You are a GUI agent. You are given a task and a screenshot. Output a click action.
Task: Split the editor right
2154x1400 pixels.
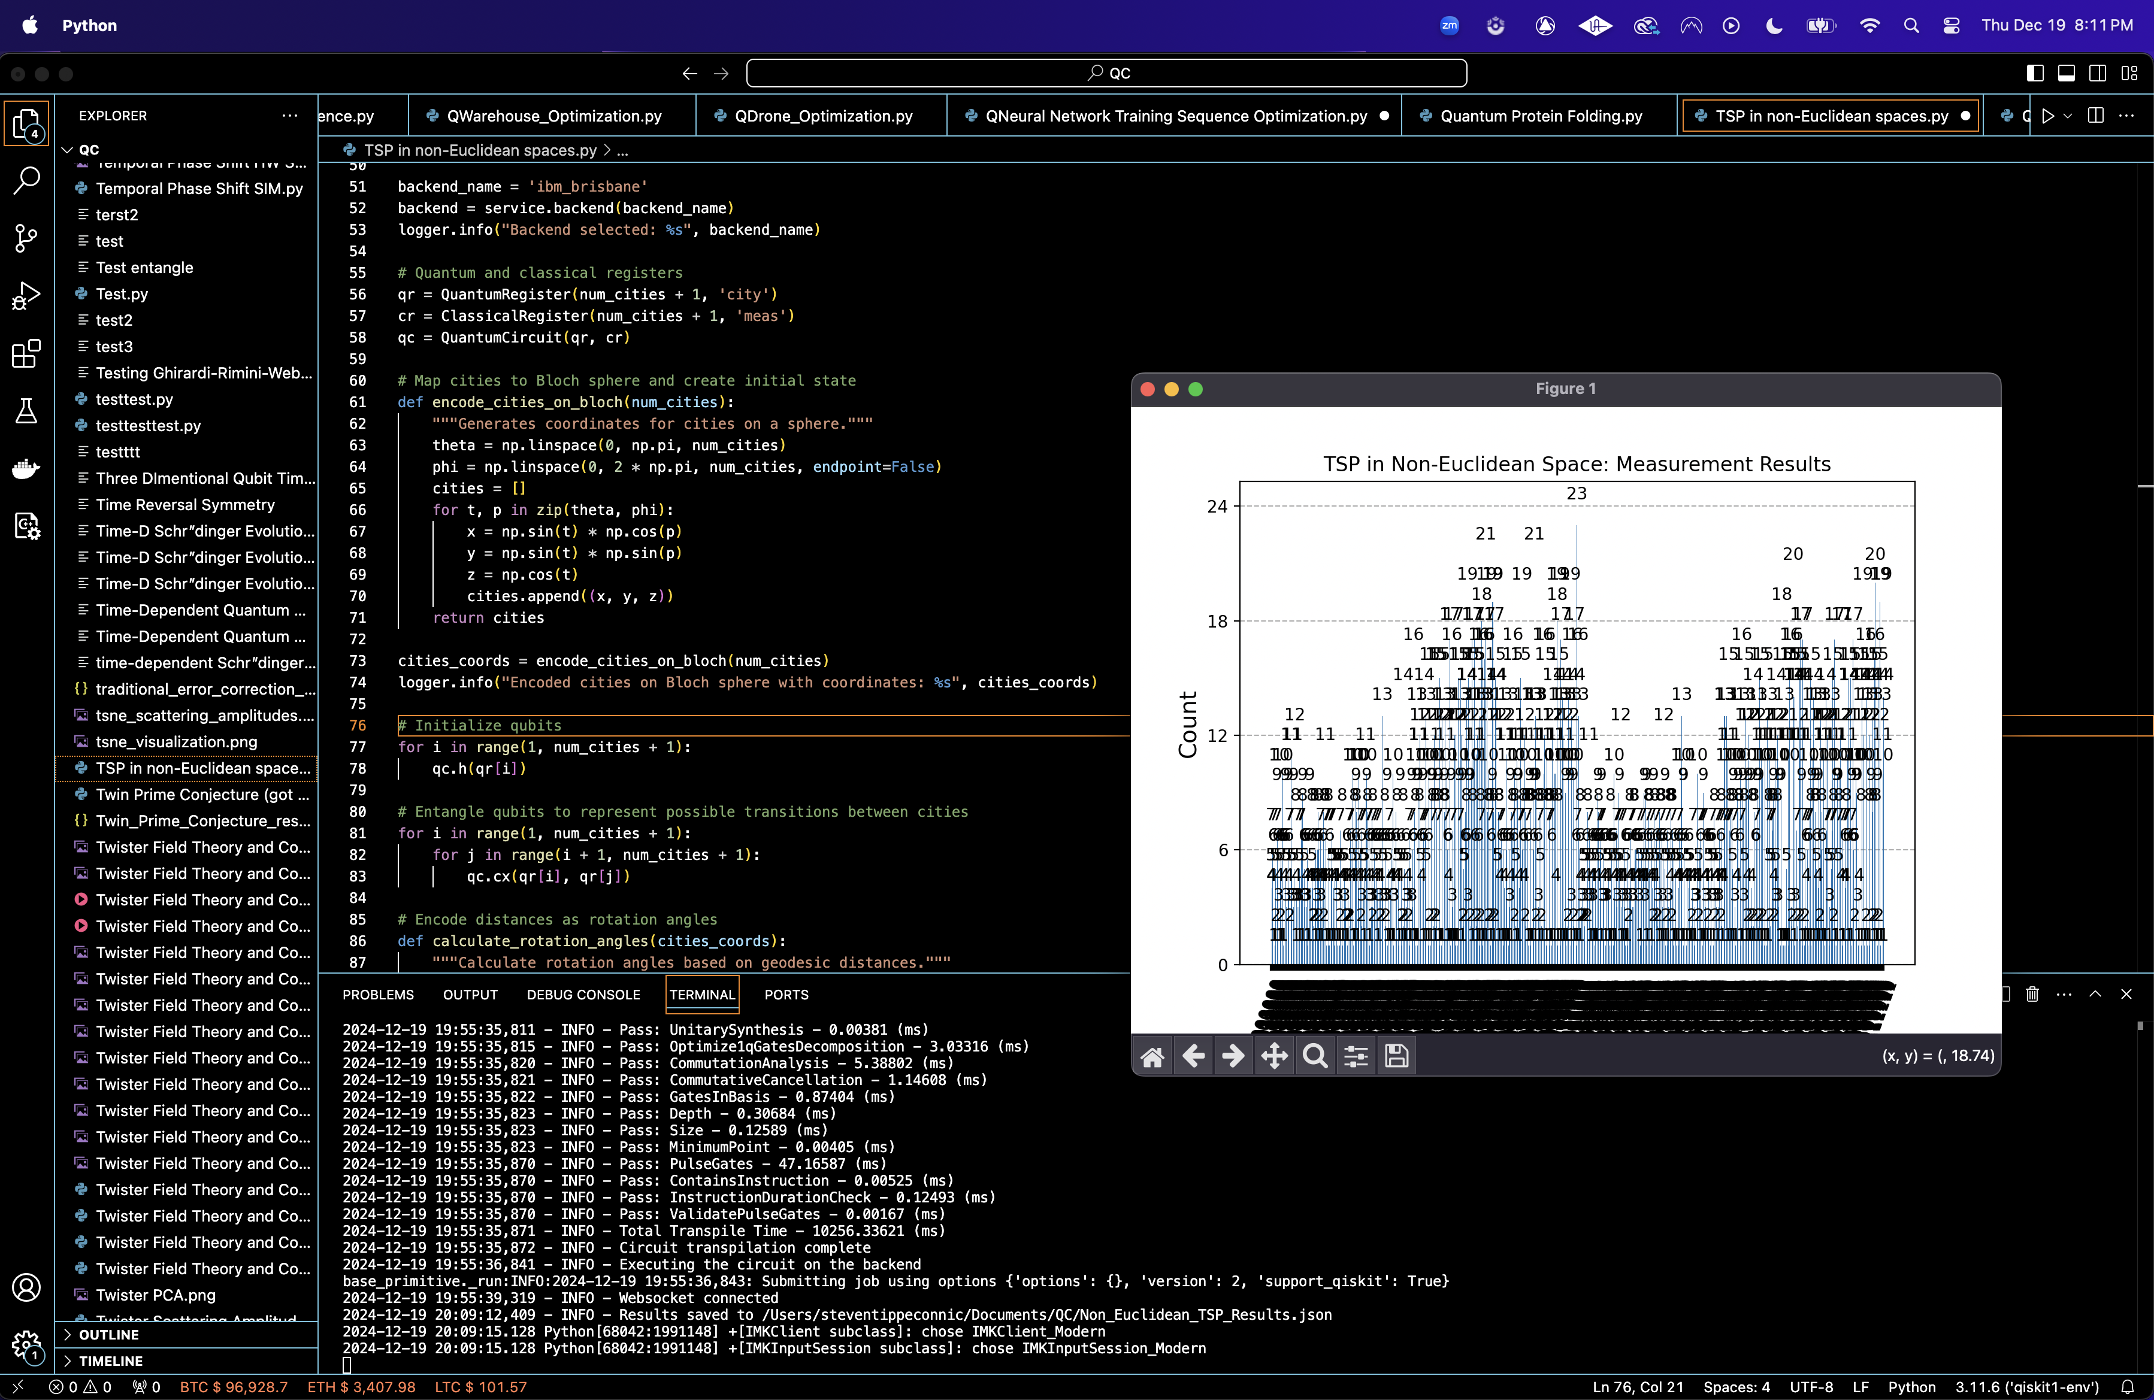[2095, 116]
